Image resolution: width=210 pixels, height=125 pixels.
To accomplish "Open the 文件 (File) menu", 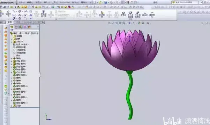I will point(22,2).
